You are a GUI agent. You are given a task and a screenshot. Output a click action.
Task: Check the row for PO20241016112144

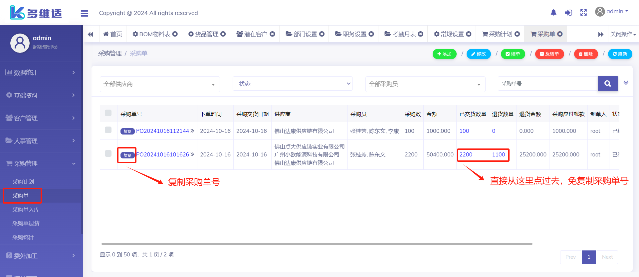tap(108, 130)
